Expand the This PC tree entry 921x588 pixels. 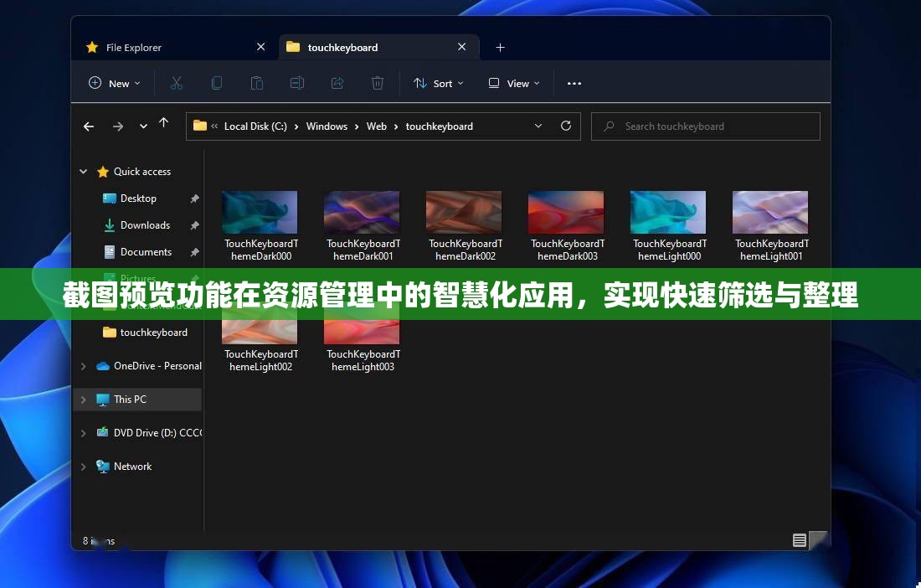click(x=83, y=400)
